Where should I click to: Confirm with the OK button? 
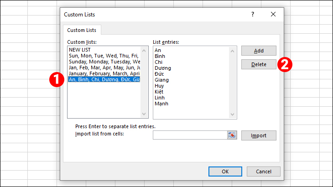225,171
